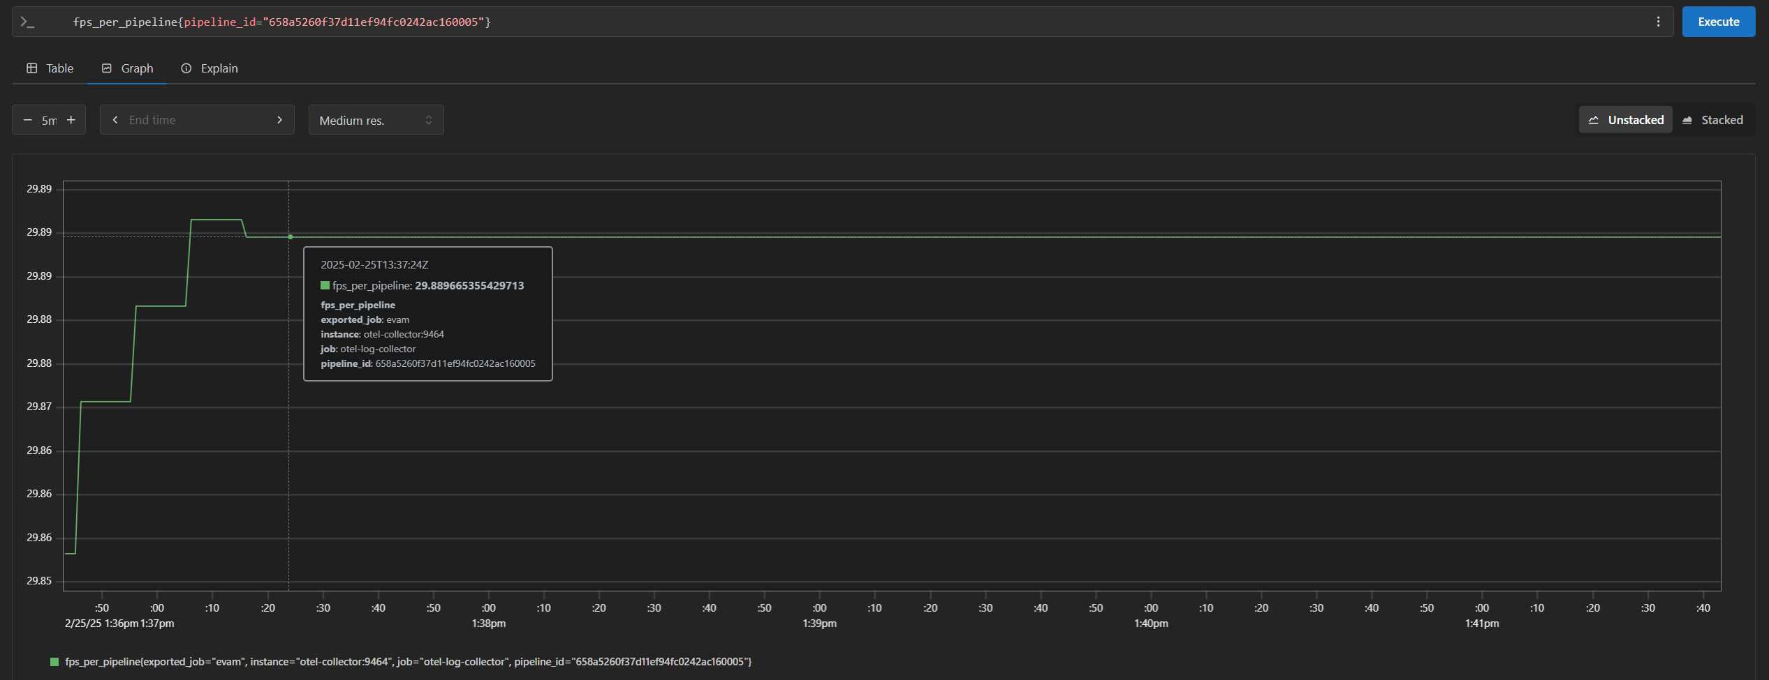Viewport: 1769px width, 680px height.
Task: Click the 5m range duration label
Action: [49, 119]
